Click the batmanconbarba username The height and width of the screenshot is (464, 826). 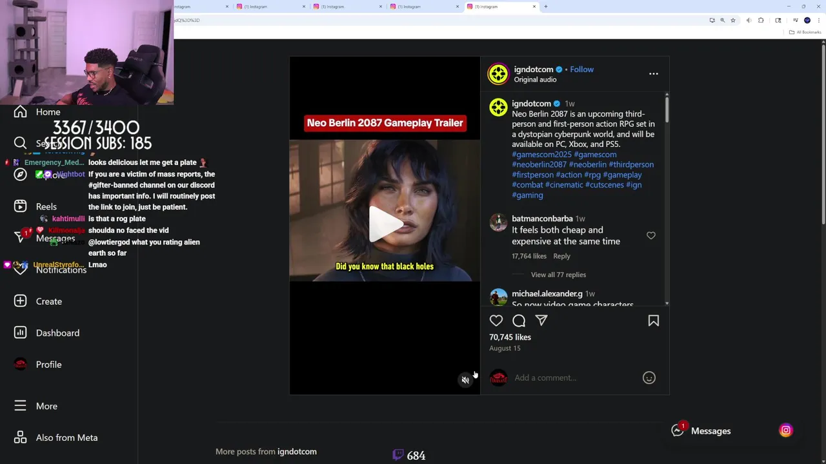(x=542, y=219)
